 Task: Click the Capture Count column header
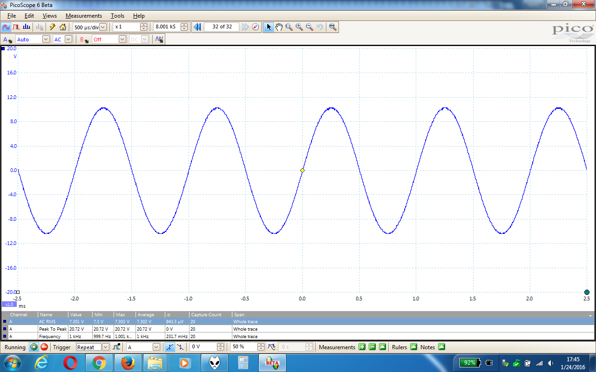[x=211, y=315]
